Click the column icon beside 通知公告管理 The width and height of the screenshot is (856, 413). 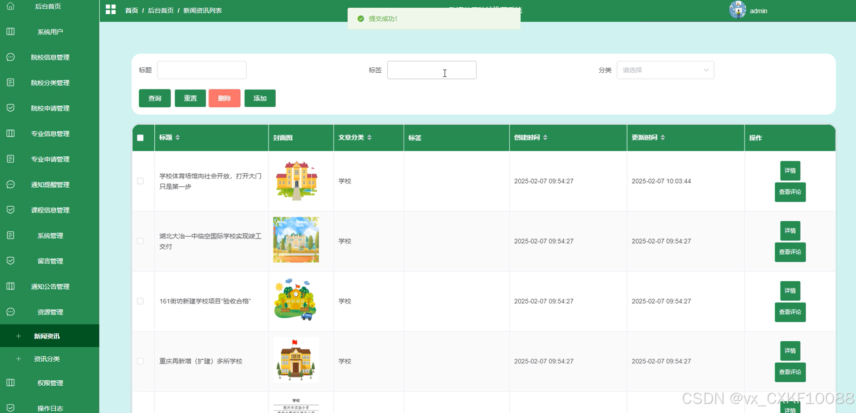(10, 286)
